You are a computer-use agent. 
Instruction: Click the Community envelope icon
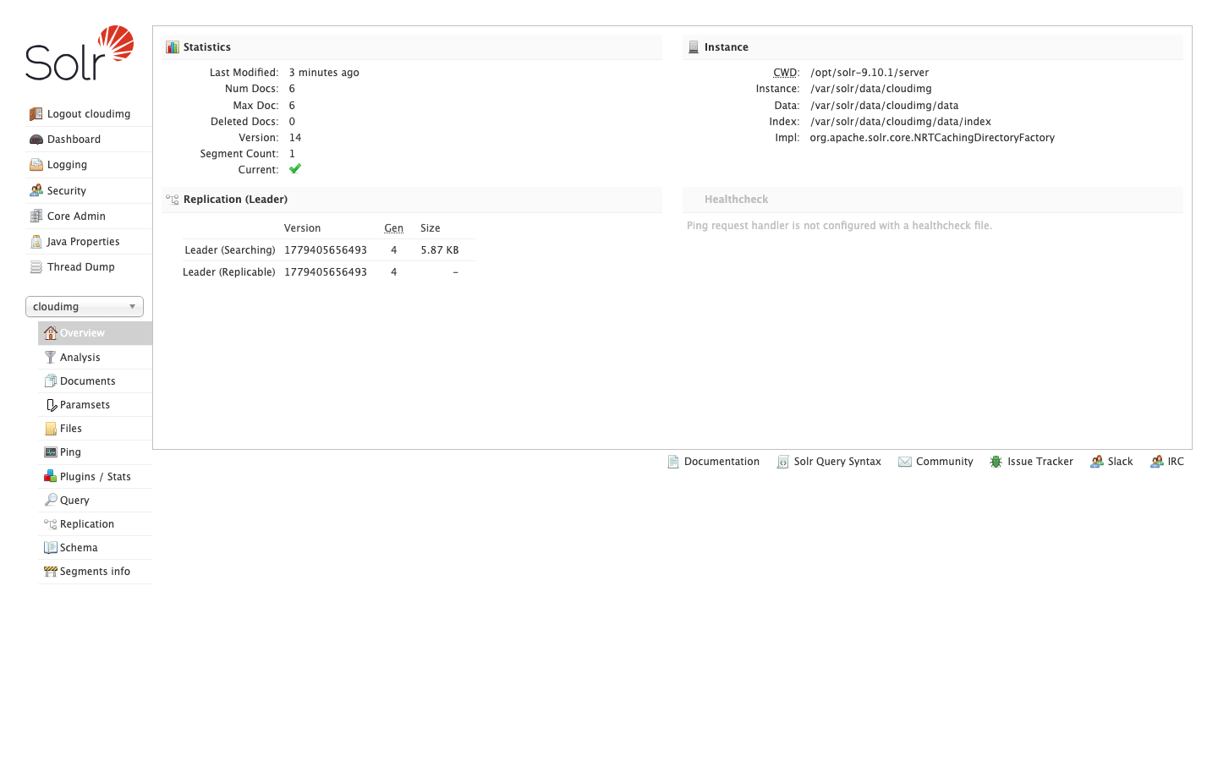(x=905, y=462)
